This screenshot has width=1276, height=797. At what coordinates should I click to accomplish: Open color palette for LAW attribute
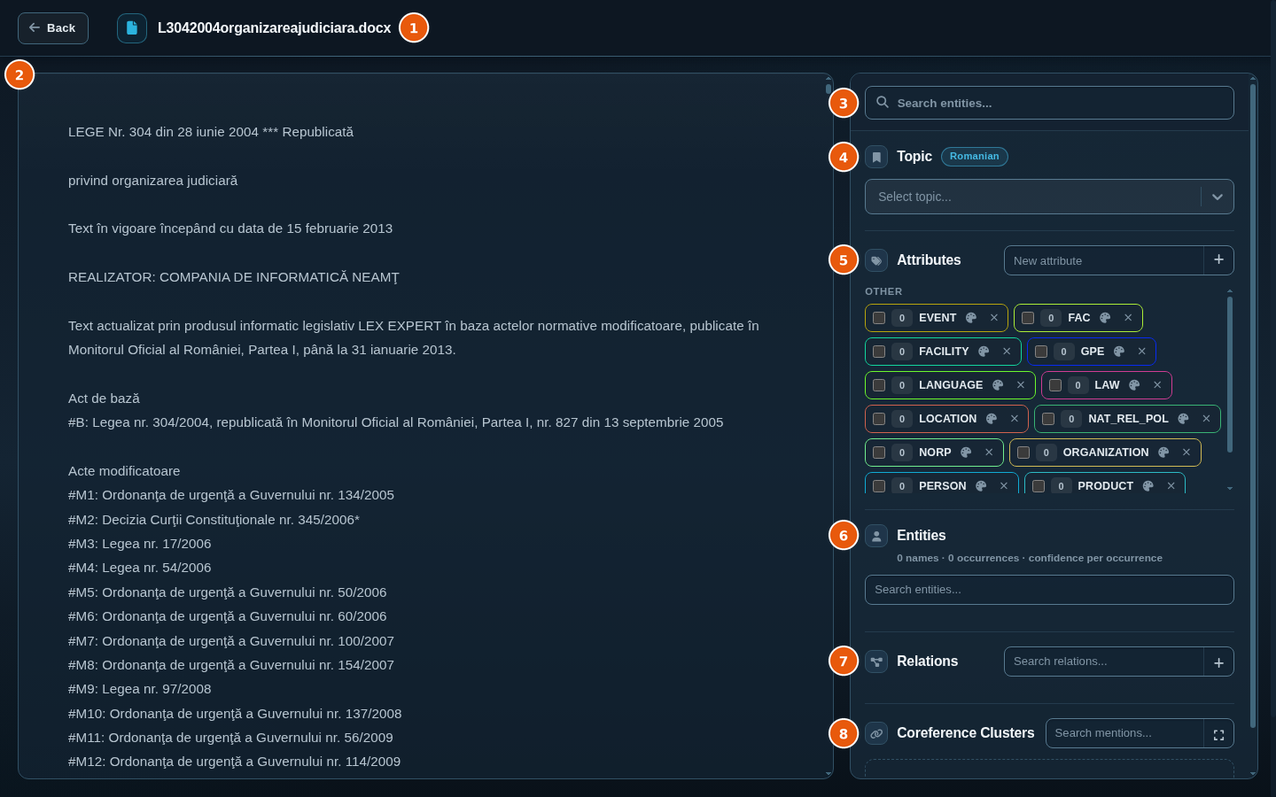[x=1134, y=385]
